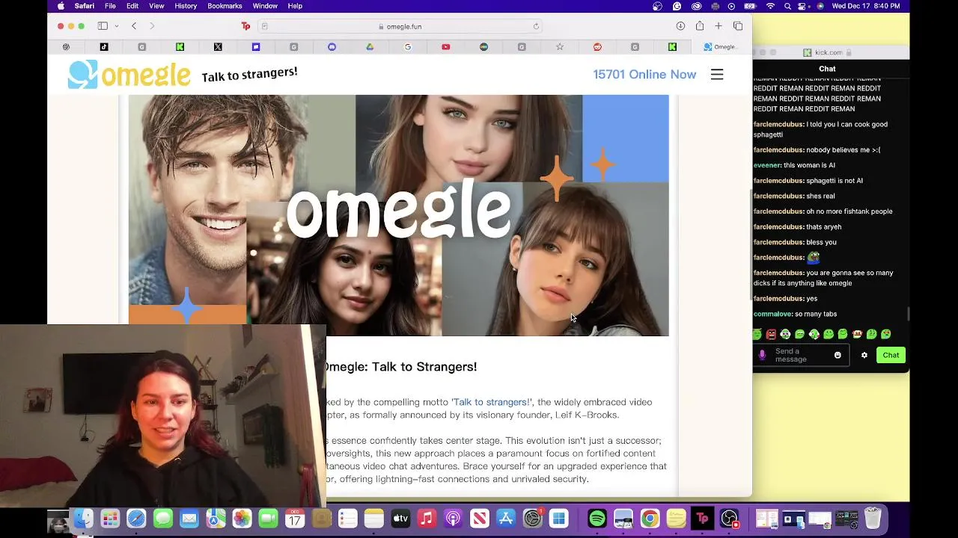Image resolution: width=958 pixels, height=538 pixels.
Task: Click the green Chat button in Kick window
Action: coord(891,355)
